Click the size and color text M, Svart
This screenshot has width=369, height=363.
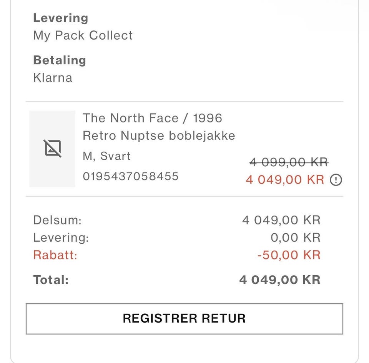click(106, 156)
